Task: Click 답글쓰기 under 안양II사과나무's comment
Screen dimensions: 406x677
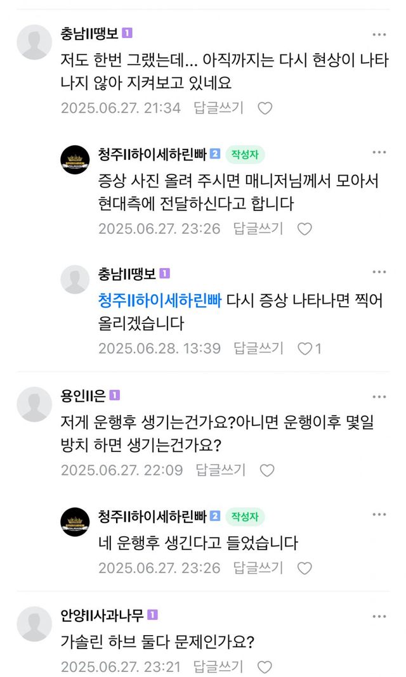Action: click(218, 667)
